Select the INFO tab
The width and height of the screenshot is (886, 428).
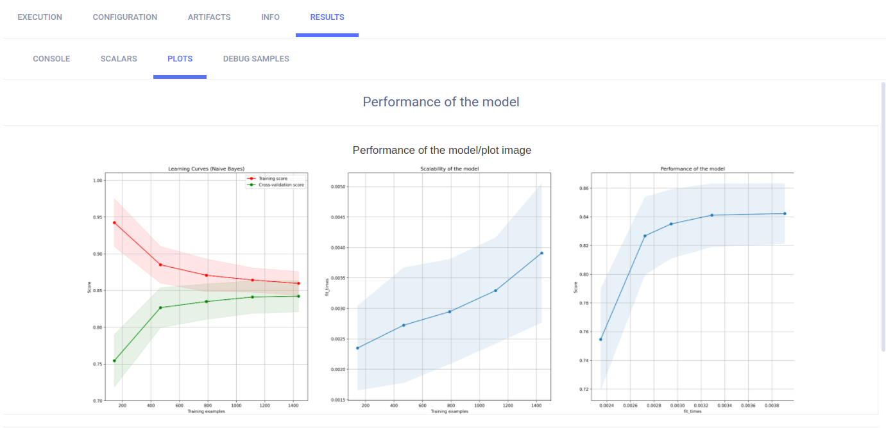click(x=270, y=17)
